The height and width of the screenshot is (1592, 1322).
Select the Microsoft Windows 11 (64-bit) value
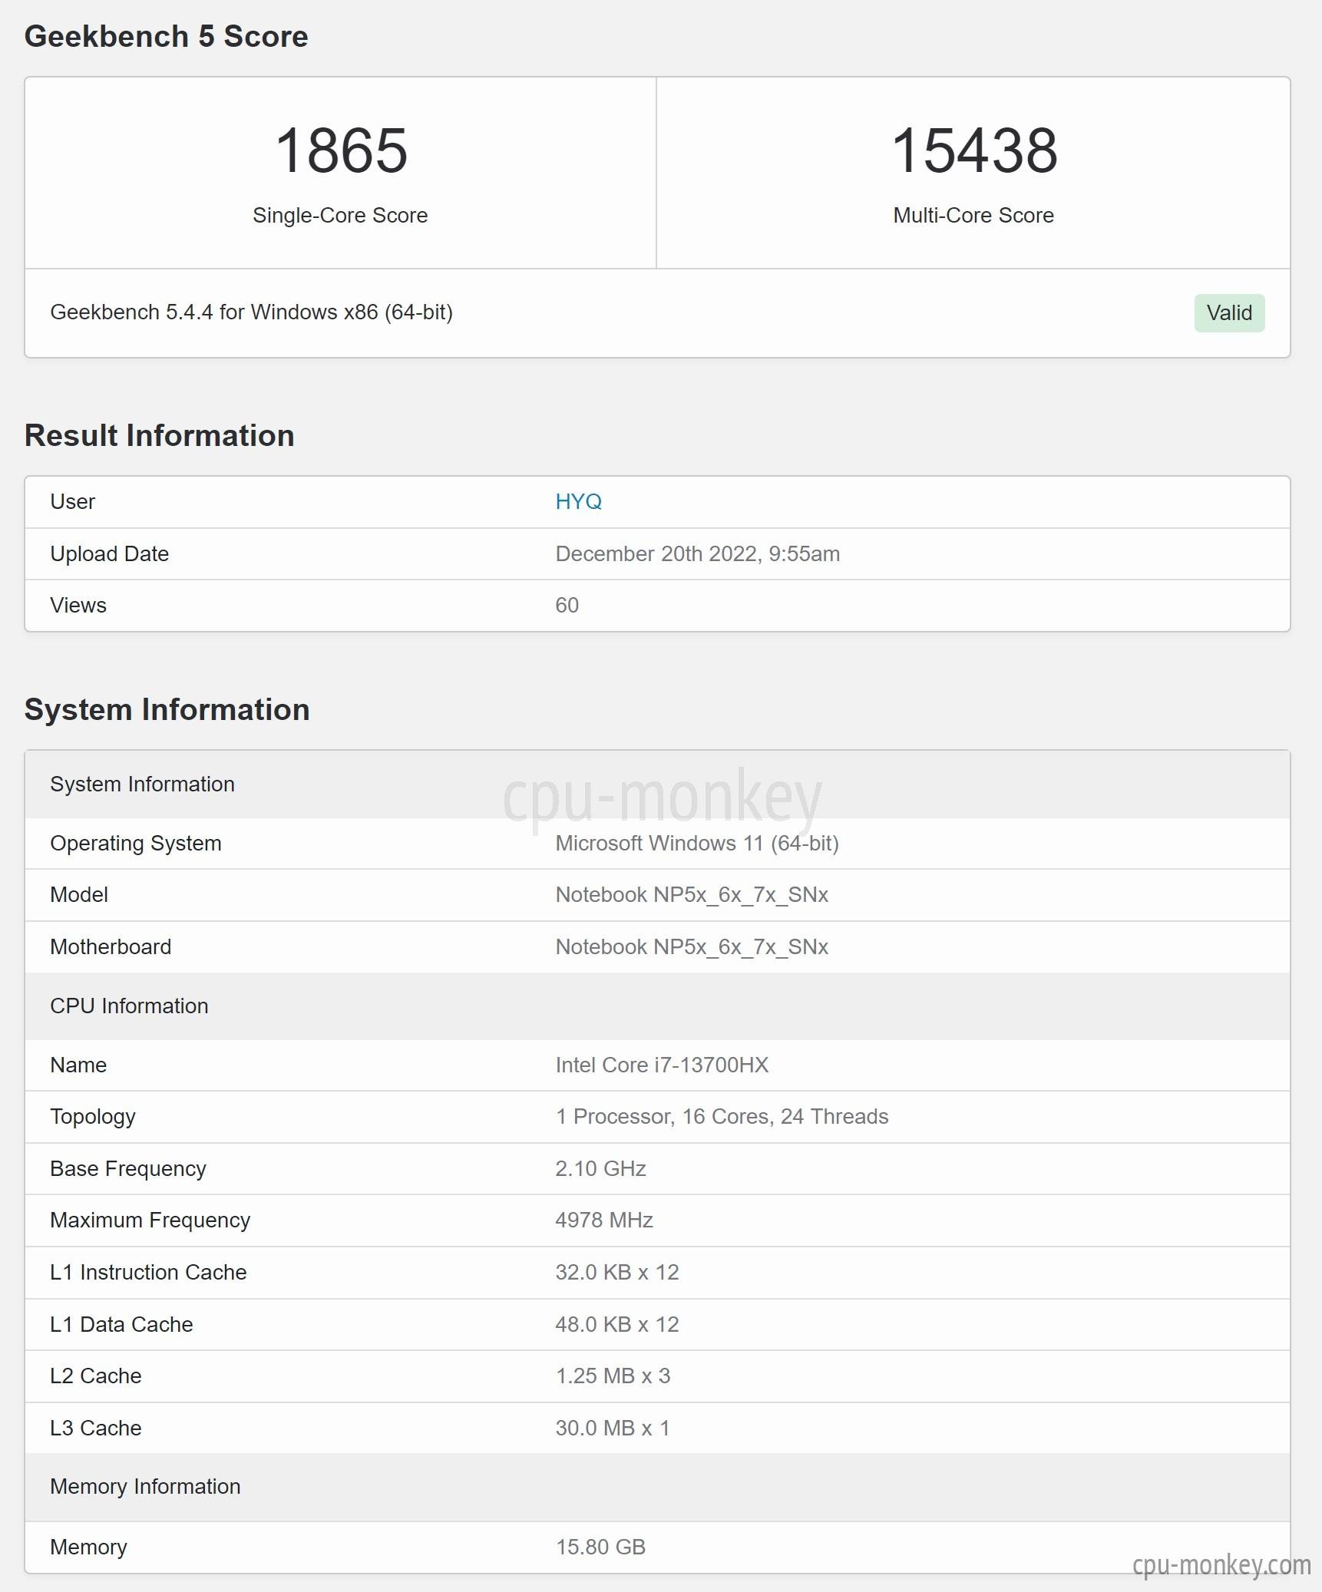tap(696, 843)
